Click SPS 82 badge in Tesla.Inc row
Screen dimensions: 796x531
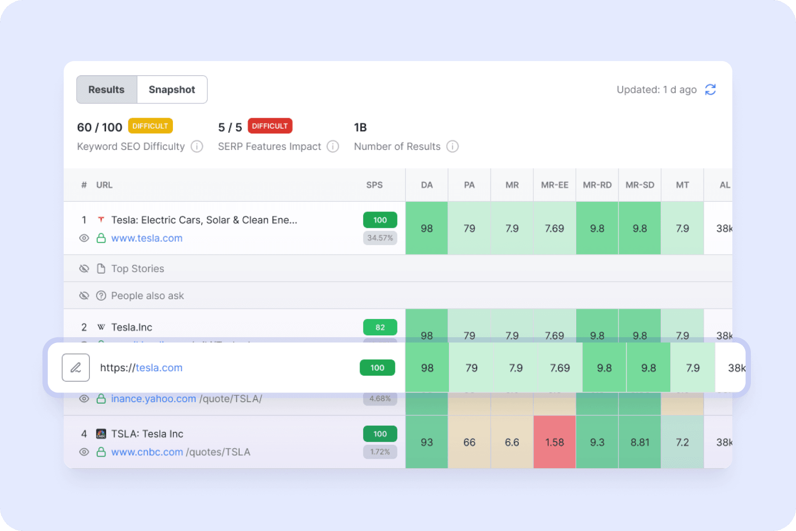tap(380, 327)
